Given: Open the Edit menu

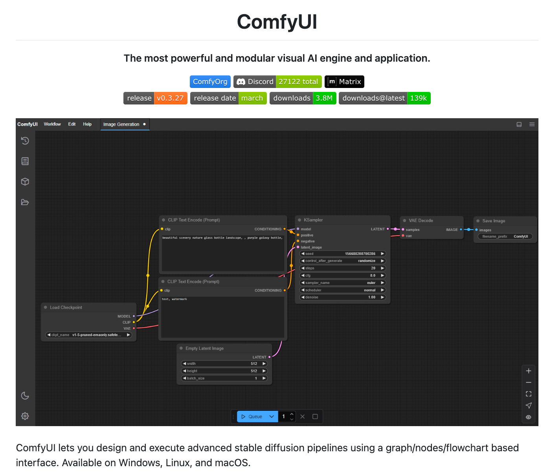Looking at the screenshot, I should click(72, 124).
